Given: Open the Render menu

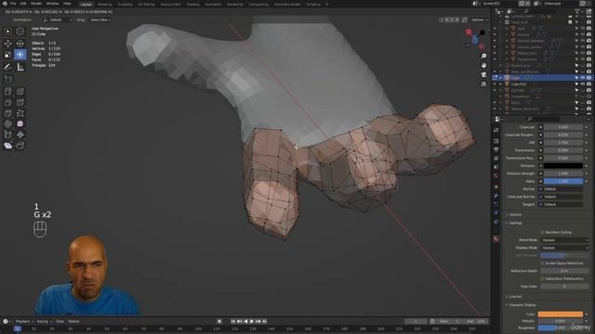Looking at the screenshot, I should 36,4.
